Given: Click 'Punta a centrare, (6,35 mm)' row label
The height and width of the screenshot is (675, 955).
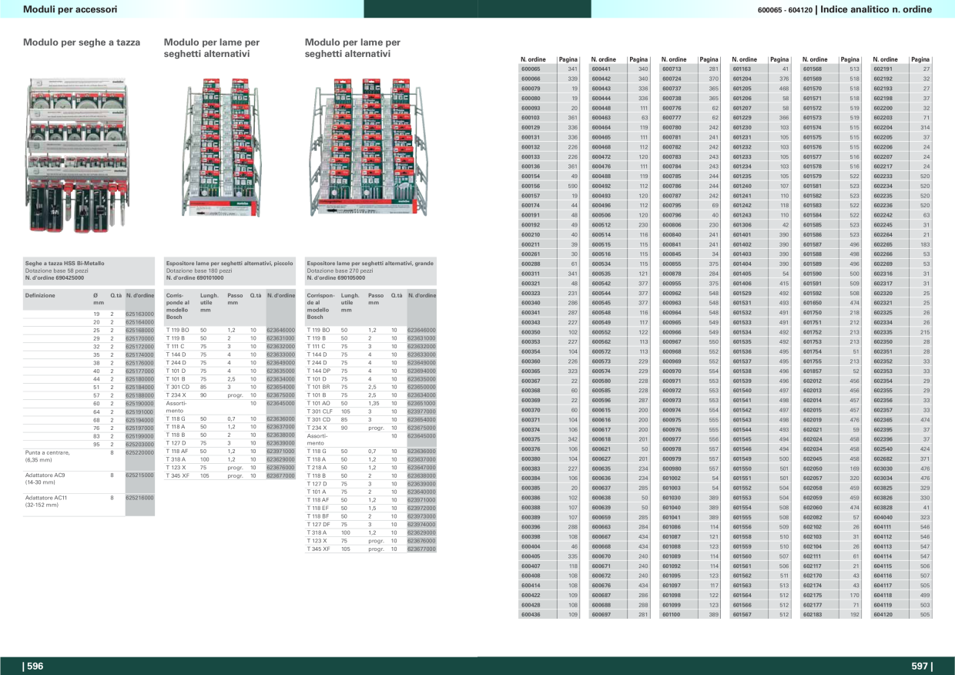Looking at the screenshot, I should click(47, 456).
